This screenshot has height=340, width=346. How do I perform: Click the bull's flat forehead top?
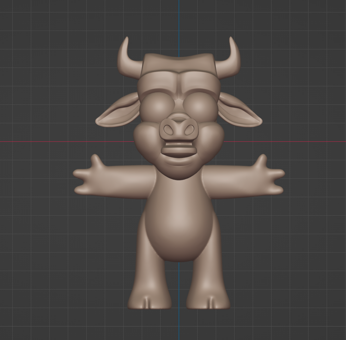tap(179, 63)
